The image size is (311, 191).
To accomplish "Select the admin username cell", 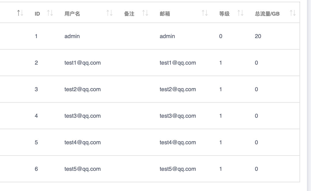I will 72,36.
